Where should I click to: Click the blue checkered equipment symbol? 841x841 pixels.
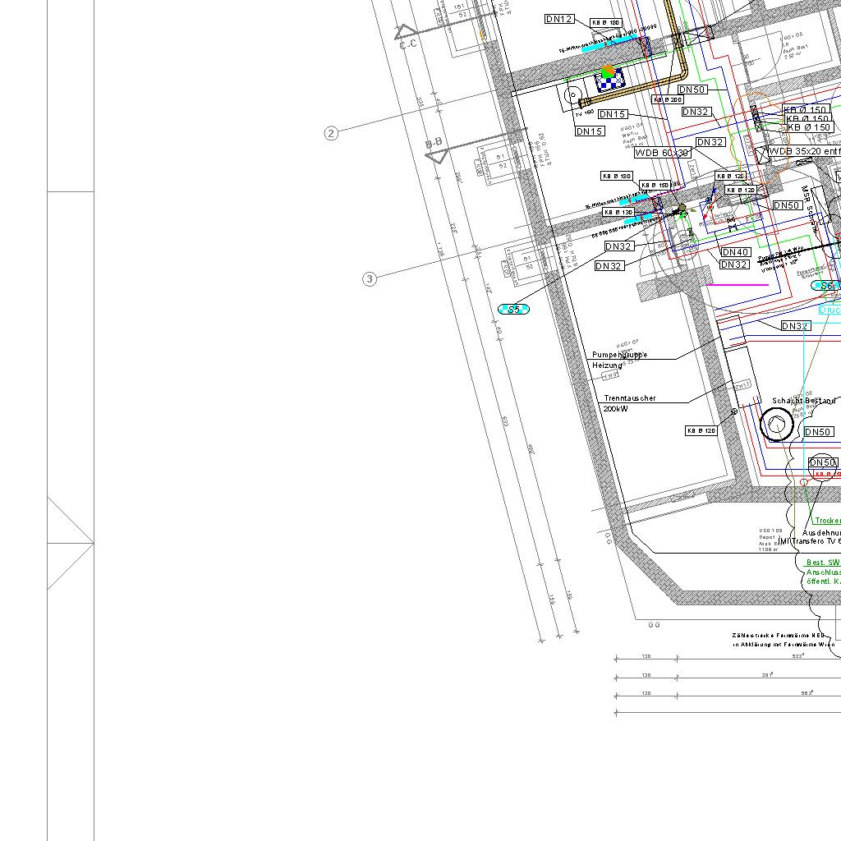609,80
